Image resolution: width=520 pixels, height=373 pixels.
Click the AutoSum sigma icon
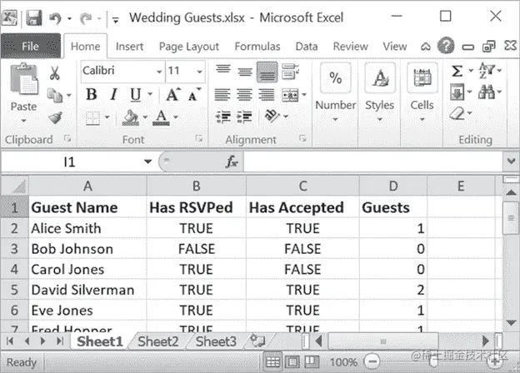tap(457, 71)
